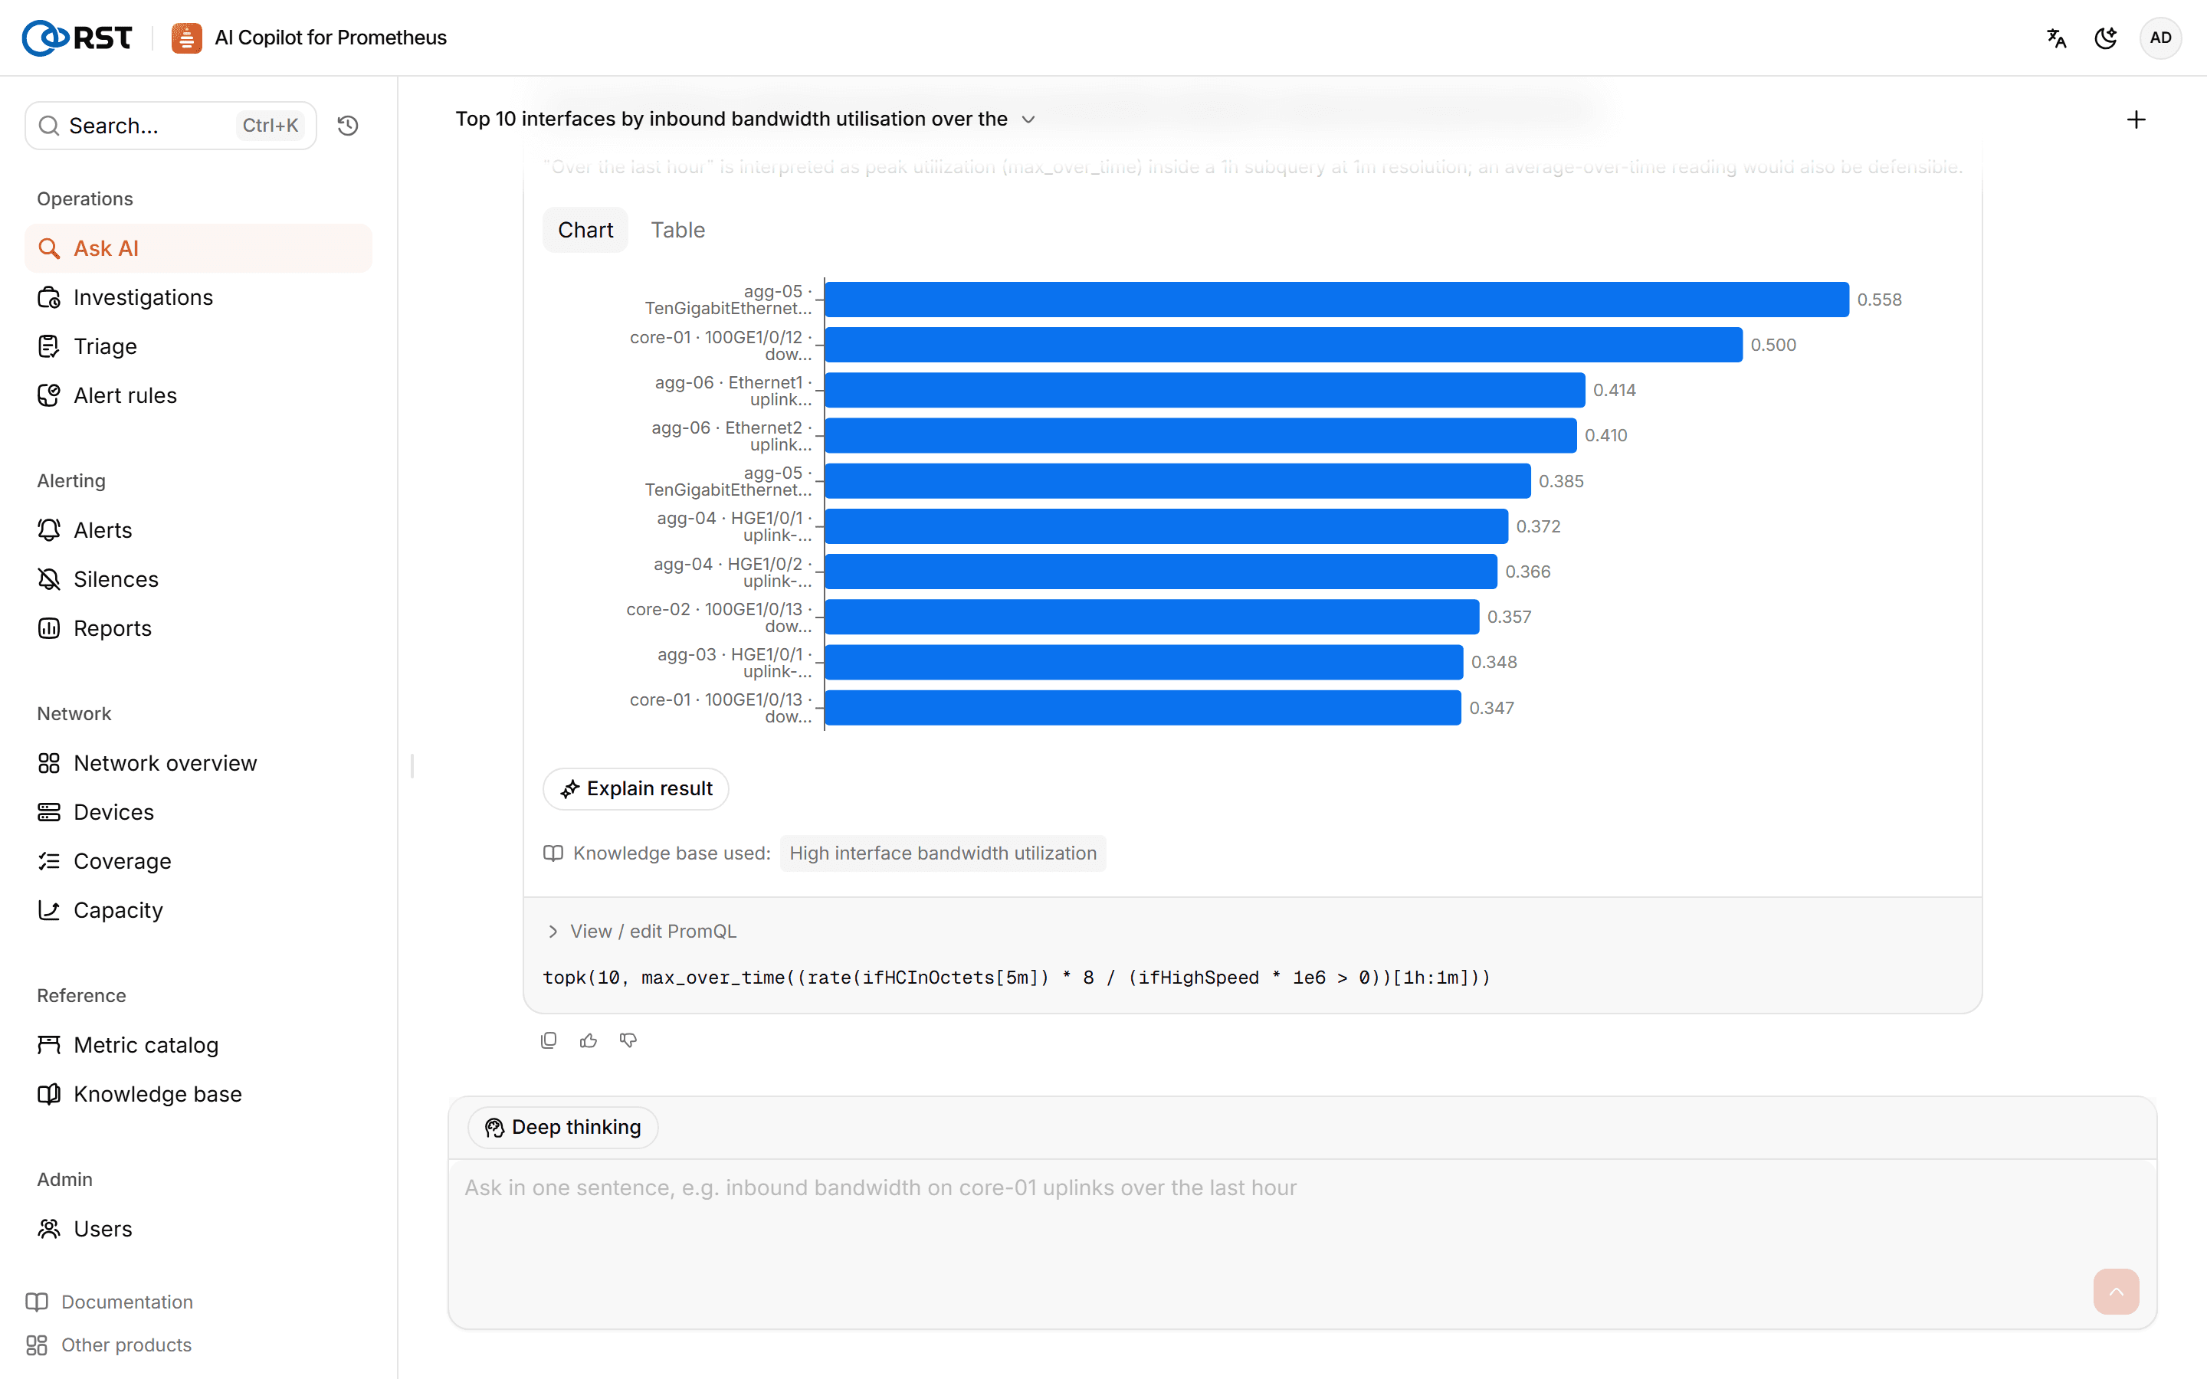Copy the answer with copy icon

(x=548, y=1040)
